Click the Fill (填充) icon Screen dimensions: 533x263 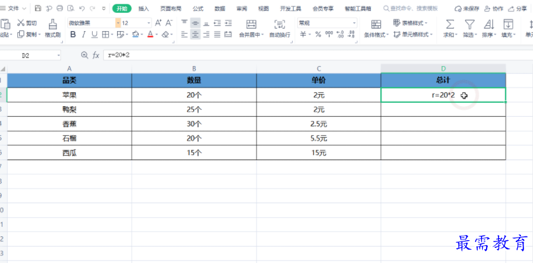[x=508, y=24]
